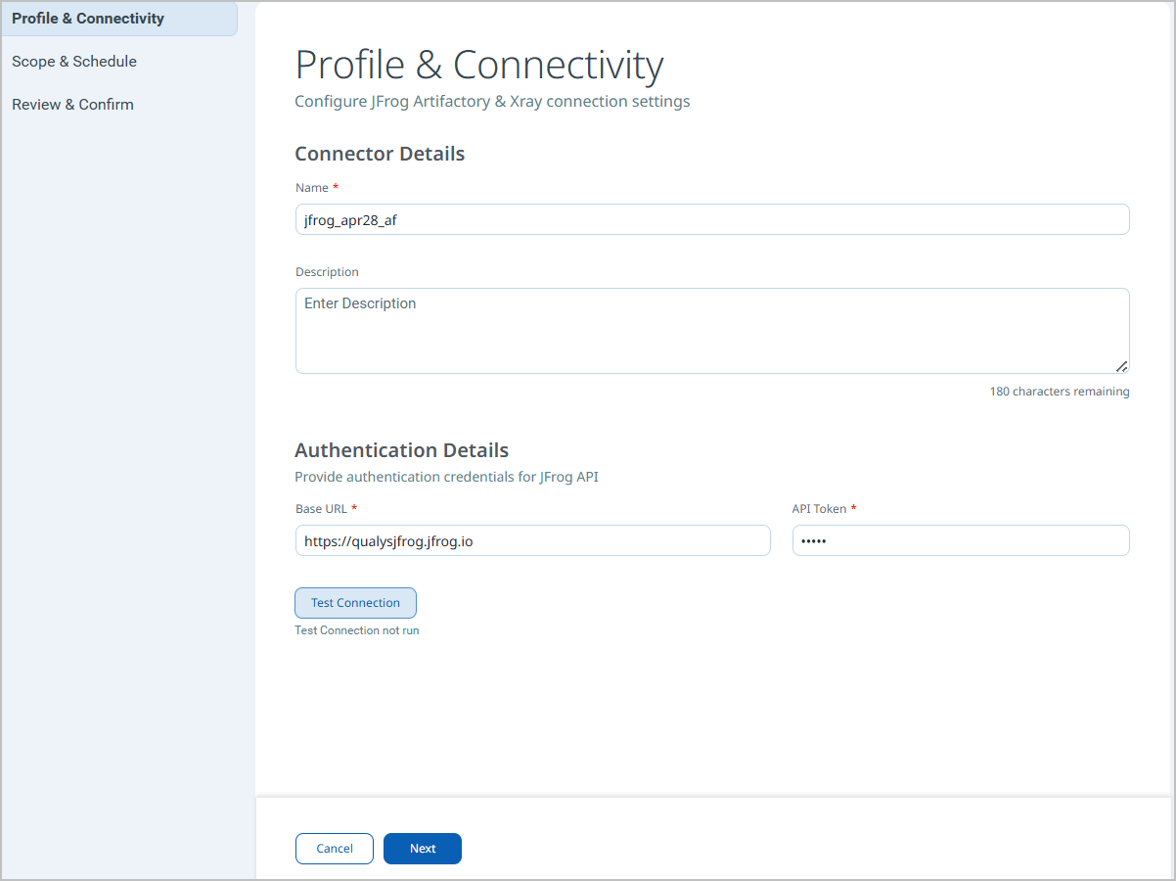Focus the Description text area

[x=712, y=331]
